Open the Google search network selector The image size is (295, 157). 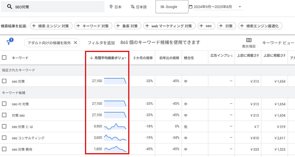coord(172,7)
